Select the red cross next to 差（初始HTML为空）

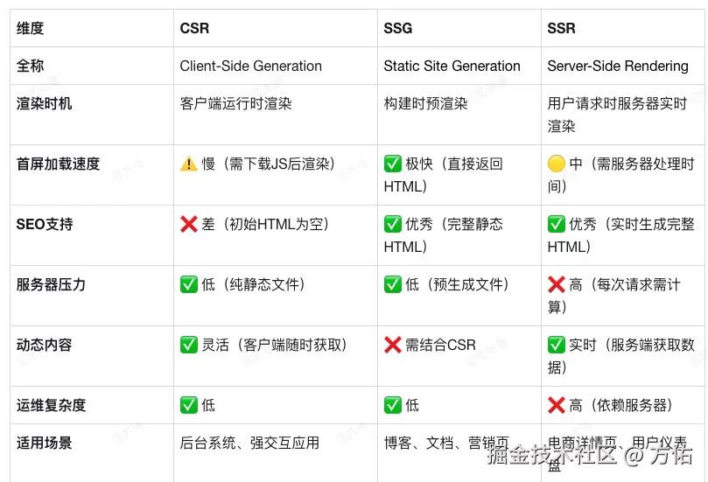189,224
